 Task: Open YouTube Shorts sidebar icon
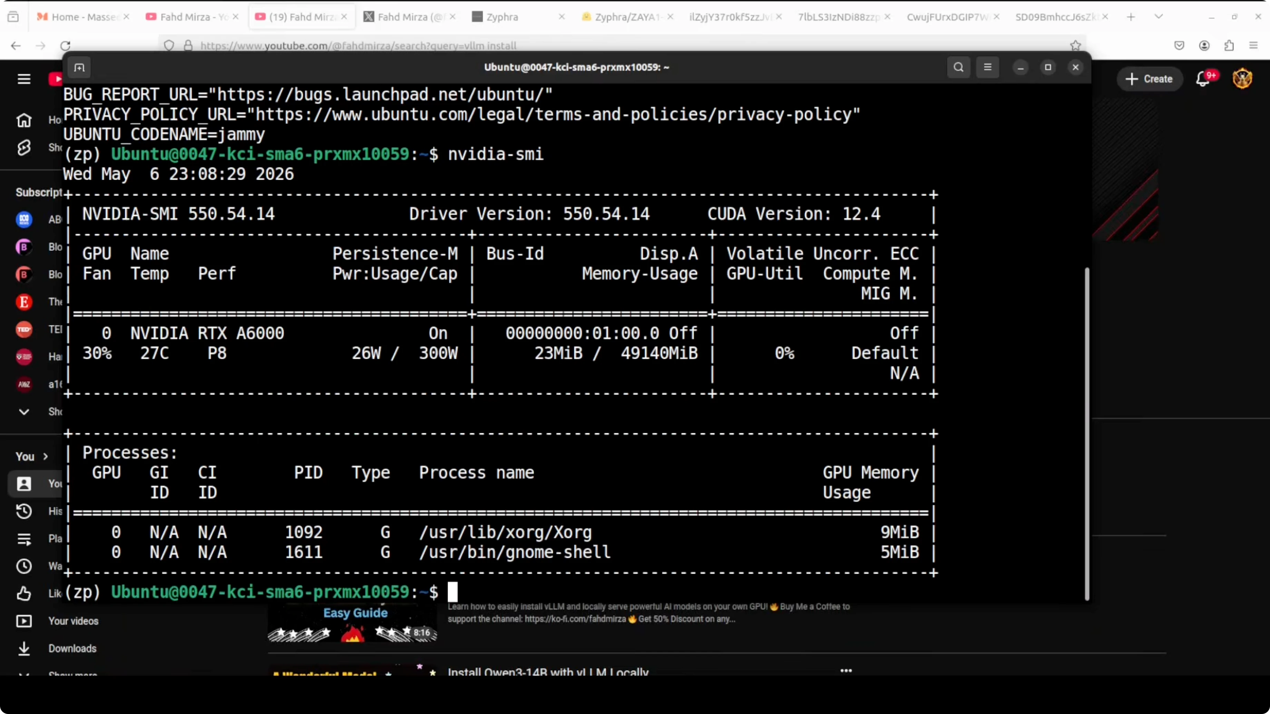tap(24, 147)
